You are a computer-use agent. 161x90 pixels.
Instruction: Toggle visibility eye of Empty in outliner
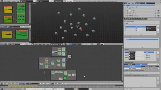pyautogui.click(x=155, y=12)
